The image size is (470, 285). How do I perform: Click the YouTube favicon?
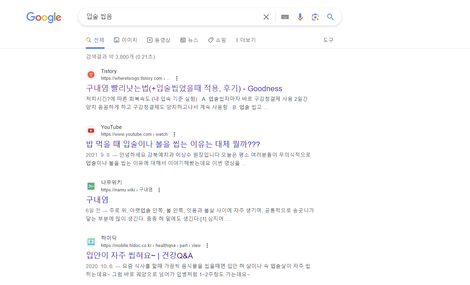tap(91, 131)
